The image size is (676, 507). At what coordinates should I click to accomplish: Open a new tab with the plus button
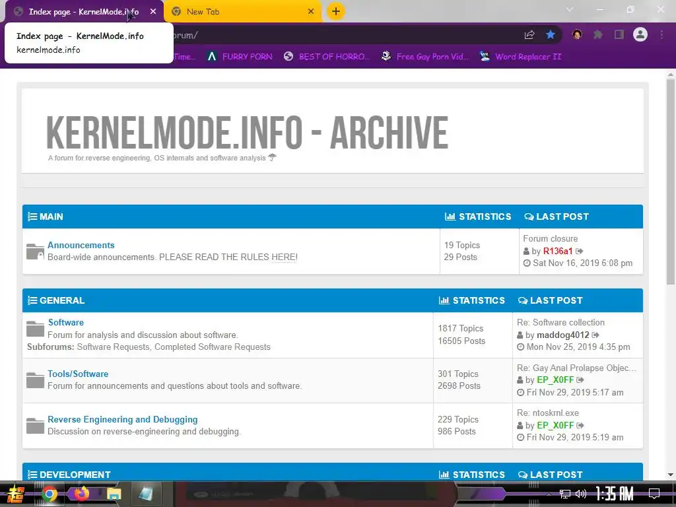coord(336,11)
